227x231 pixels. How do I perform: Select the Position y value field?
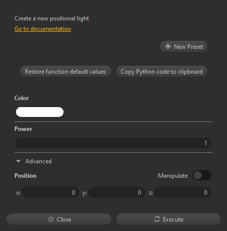point(117,192)
